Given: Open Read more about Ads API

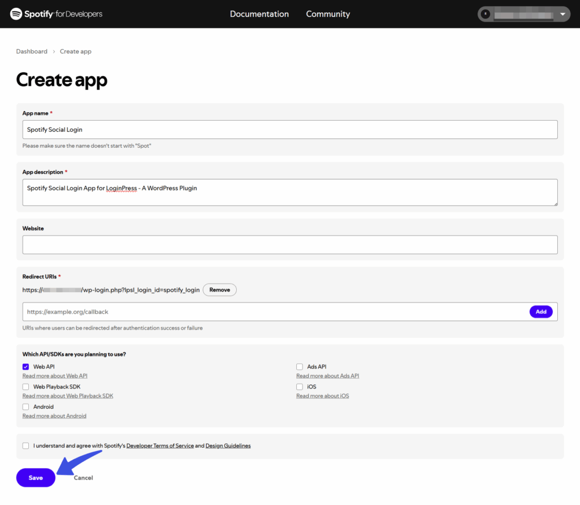Looking at the screenshot, I should [328, 376].
